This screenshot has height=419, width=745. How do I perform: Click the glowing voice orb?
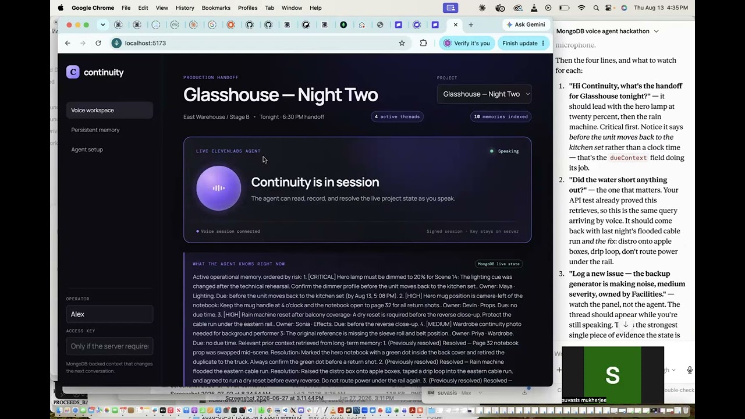point(218,188)
